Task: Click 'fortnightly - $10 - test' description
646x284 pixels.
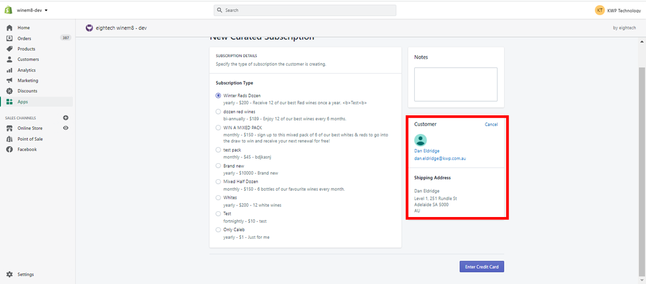Action: click(245, 221)
